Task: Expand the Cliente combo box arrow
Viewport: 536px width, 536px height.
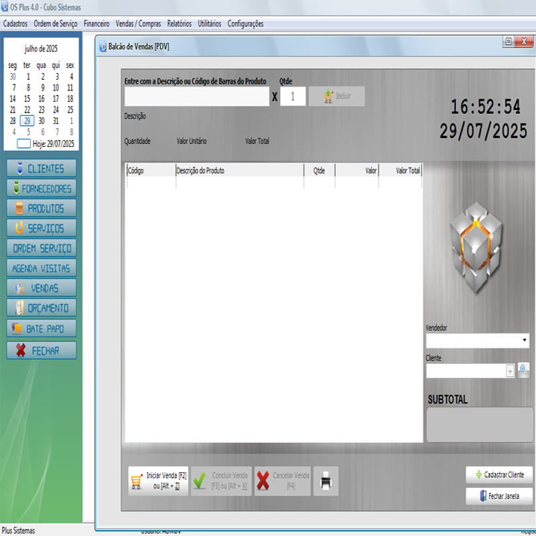Action: (x=510, y=371)
